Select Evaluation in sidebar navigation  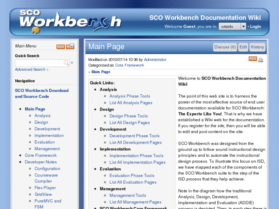(45, 142)
